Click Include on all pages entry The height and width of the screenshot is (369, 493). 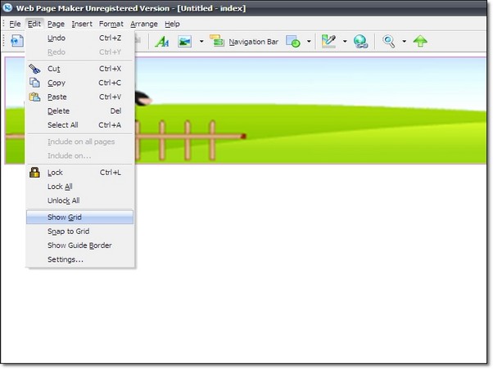coord(80,142)
